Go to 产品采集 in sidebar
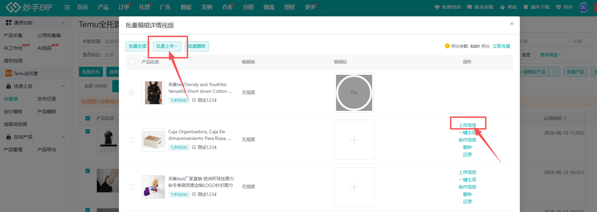Viewport: 597px width, 212px height. click(x=13, y=35)
